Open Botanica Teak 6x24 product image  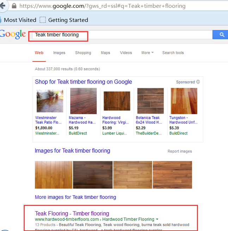point(150,101)
